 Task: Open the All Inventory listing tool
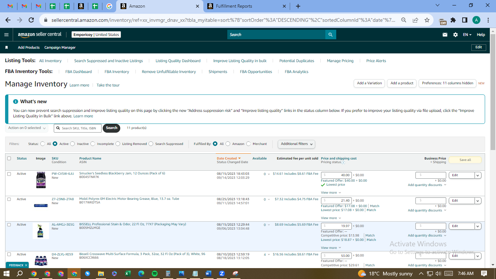tap(50, 61)
